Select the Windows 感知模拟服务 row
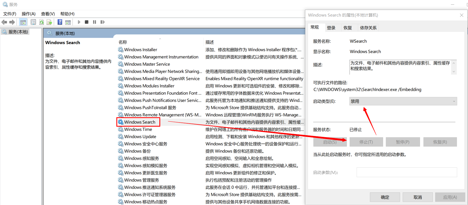This screenshot has width=468, height=205. [211, 166]
